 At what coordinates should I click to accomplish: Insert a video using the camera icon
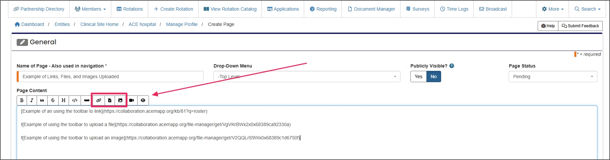tap(132, 100)
